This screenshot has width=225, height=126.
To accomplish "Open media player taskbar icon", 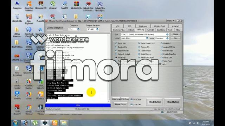I will (x=25, y=123).
